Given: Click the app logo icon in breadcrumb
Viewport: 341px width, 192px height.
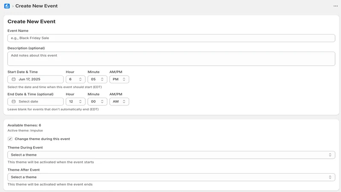Looking at the screenshot, I should (x=7, y=6).
